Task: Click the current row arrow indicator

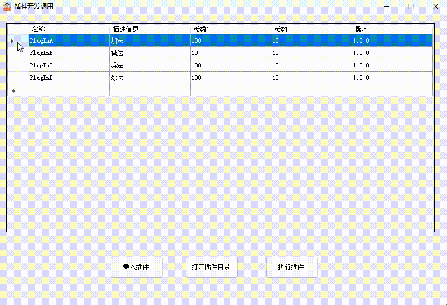Action: pyautogui.click(x=12, y=41)
